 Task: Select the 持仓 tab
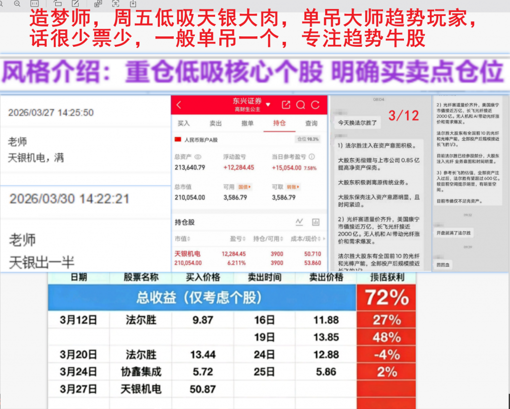coord(279,123)
